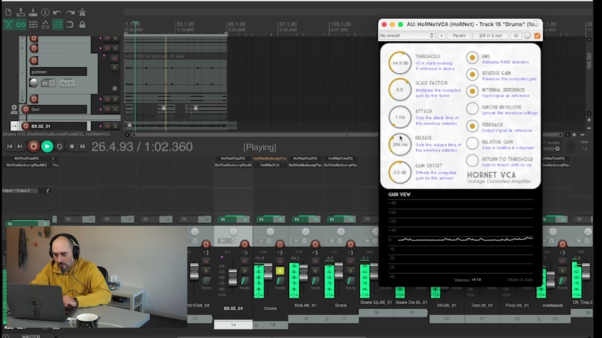This screenshot has width=602, height=338.
Task: Pause playback with transport pause button
Action: [x=82, y=146]
